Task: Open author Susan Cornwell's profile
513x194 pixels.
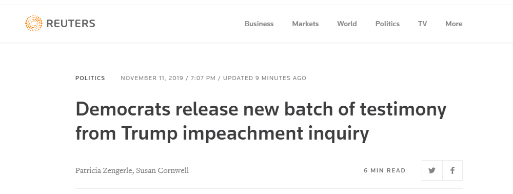Action: click(163, 171)
